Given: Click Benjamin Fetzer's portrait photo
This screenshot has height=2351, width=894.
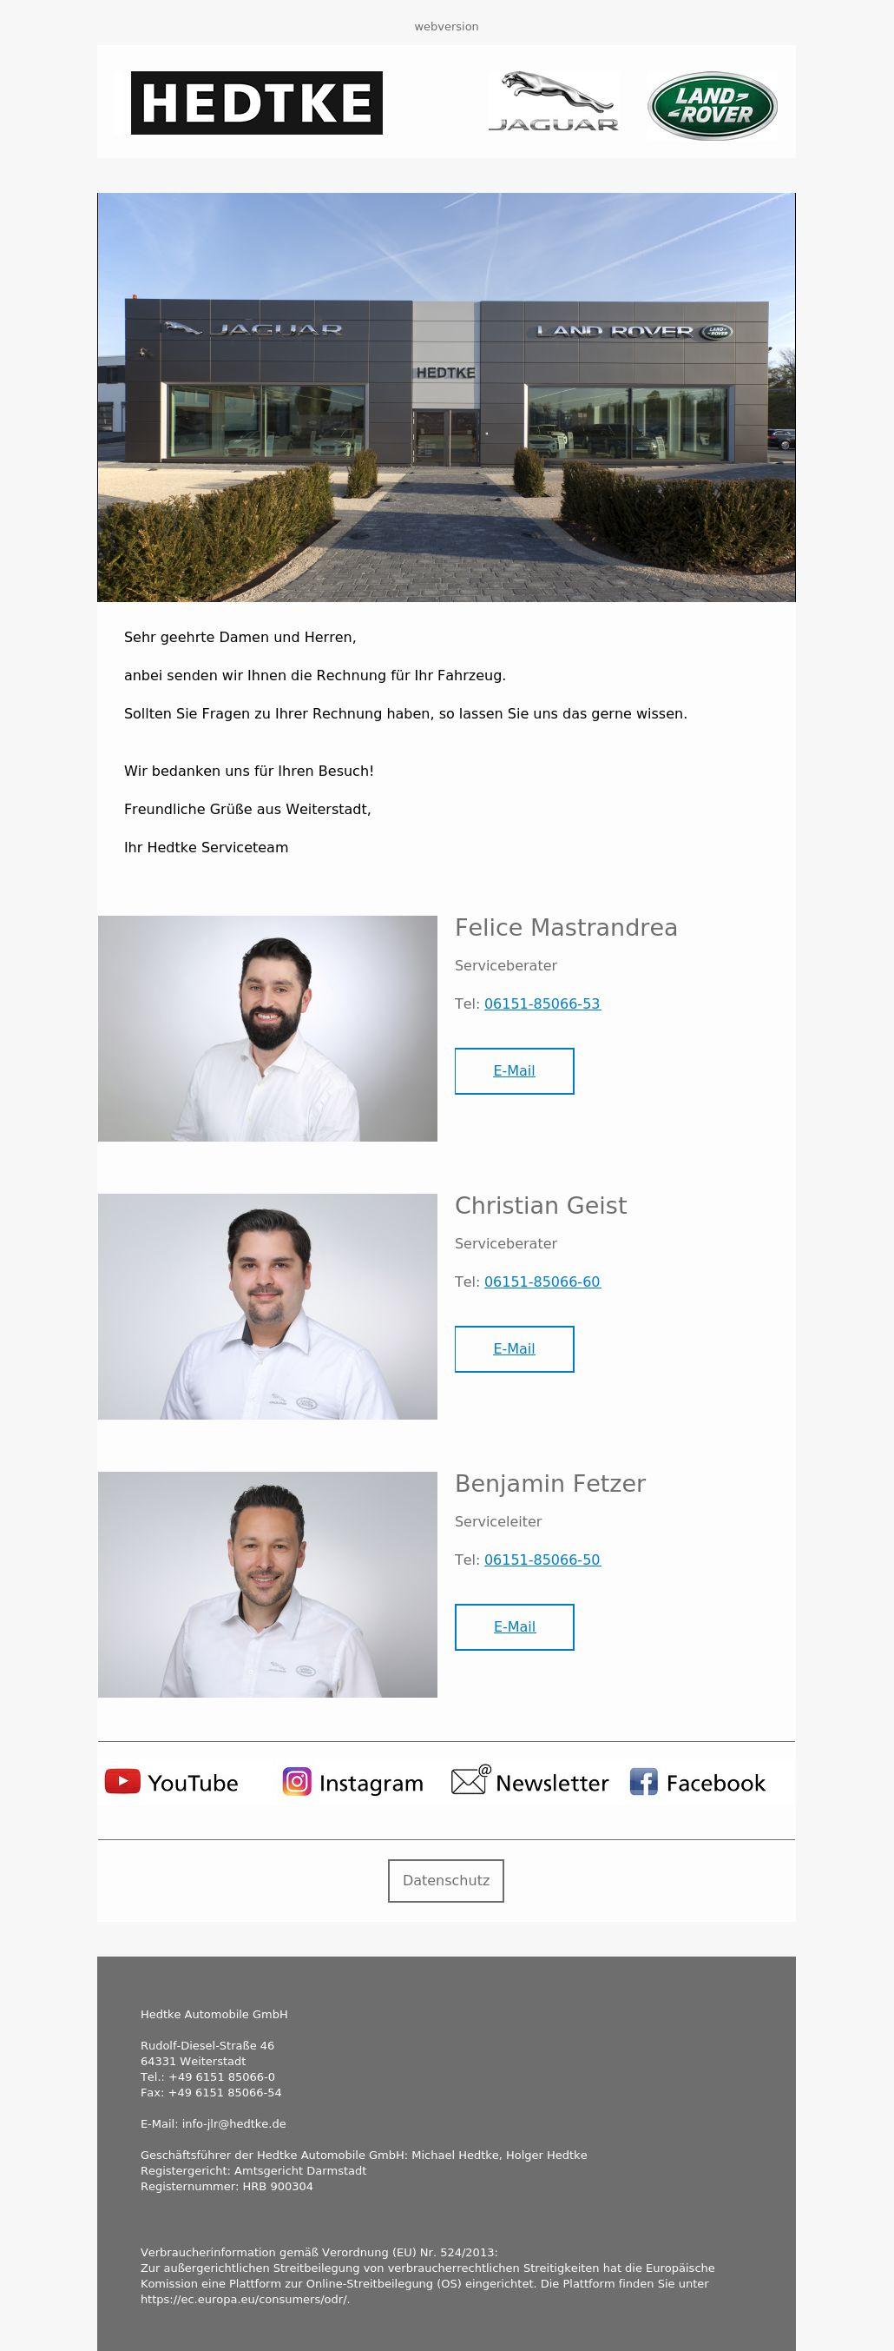Looking at the screenshot, I should coord(268,1585).
